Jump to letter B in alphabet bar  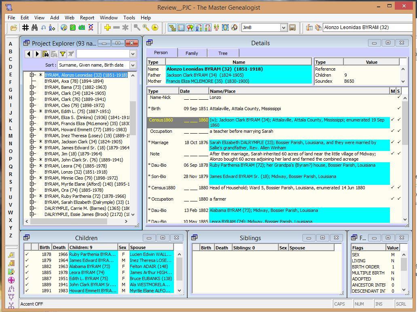click(x=11, y=52)
